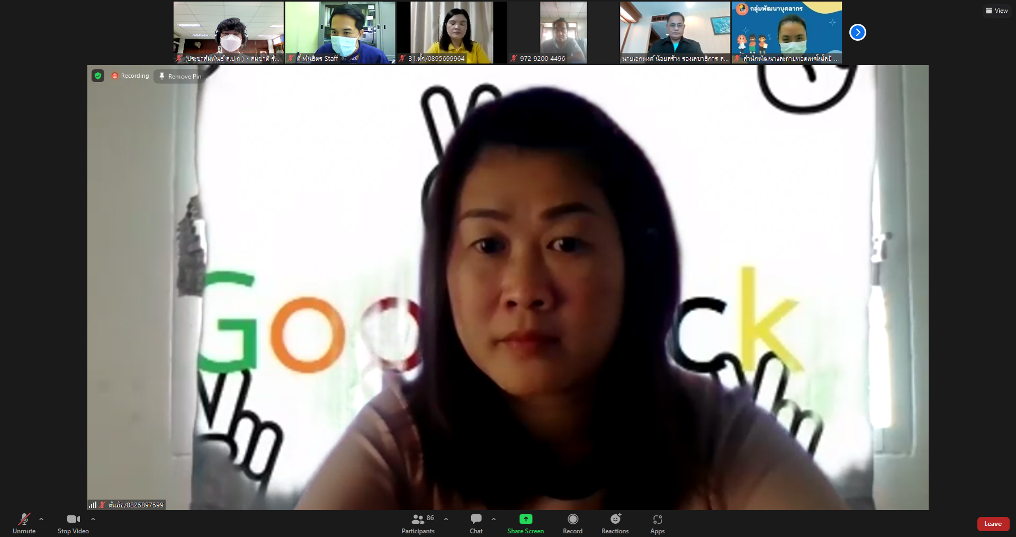Click the participant count 86
The width and height of the screenshot is (1016, 537).
(x=430, y=518)
